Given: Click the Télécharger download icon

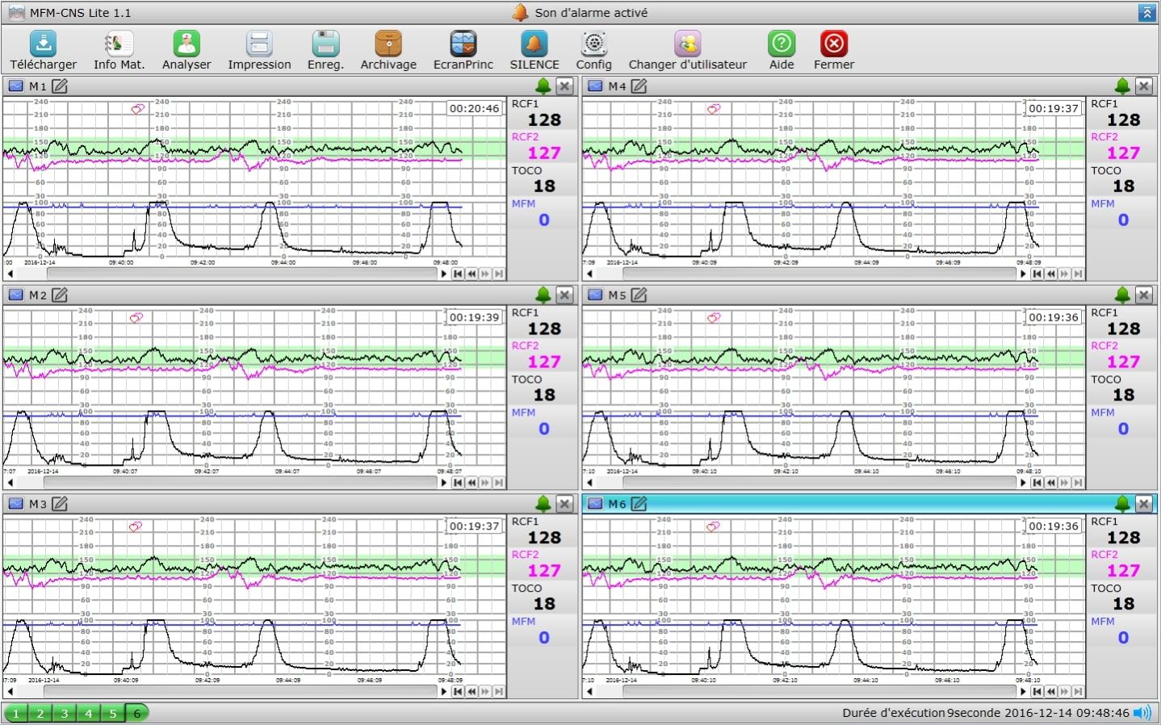Looking at the screenshot, I should pyautogui.click(x=43, y=44).
